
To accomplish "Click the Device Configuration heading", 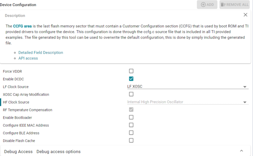I will click(x=18, y=5).
